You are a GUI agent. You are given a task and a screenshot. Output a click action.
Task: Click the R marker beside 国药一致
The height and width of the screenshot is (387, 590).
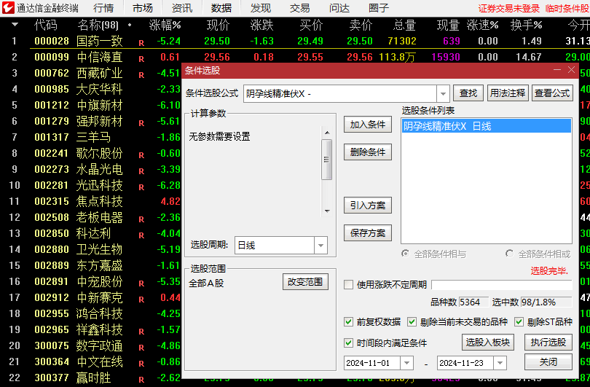point(141,43)
